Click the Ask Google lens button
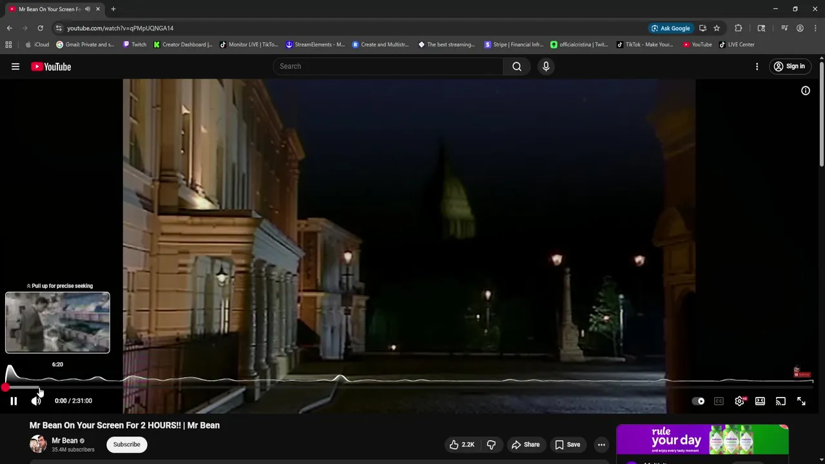825x464 pixels. point(670,28)
